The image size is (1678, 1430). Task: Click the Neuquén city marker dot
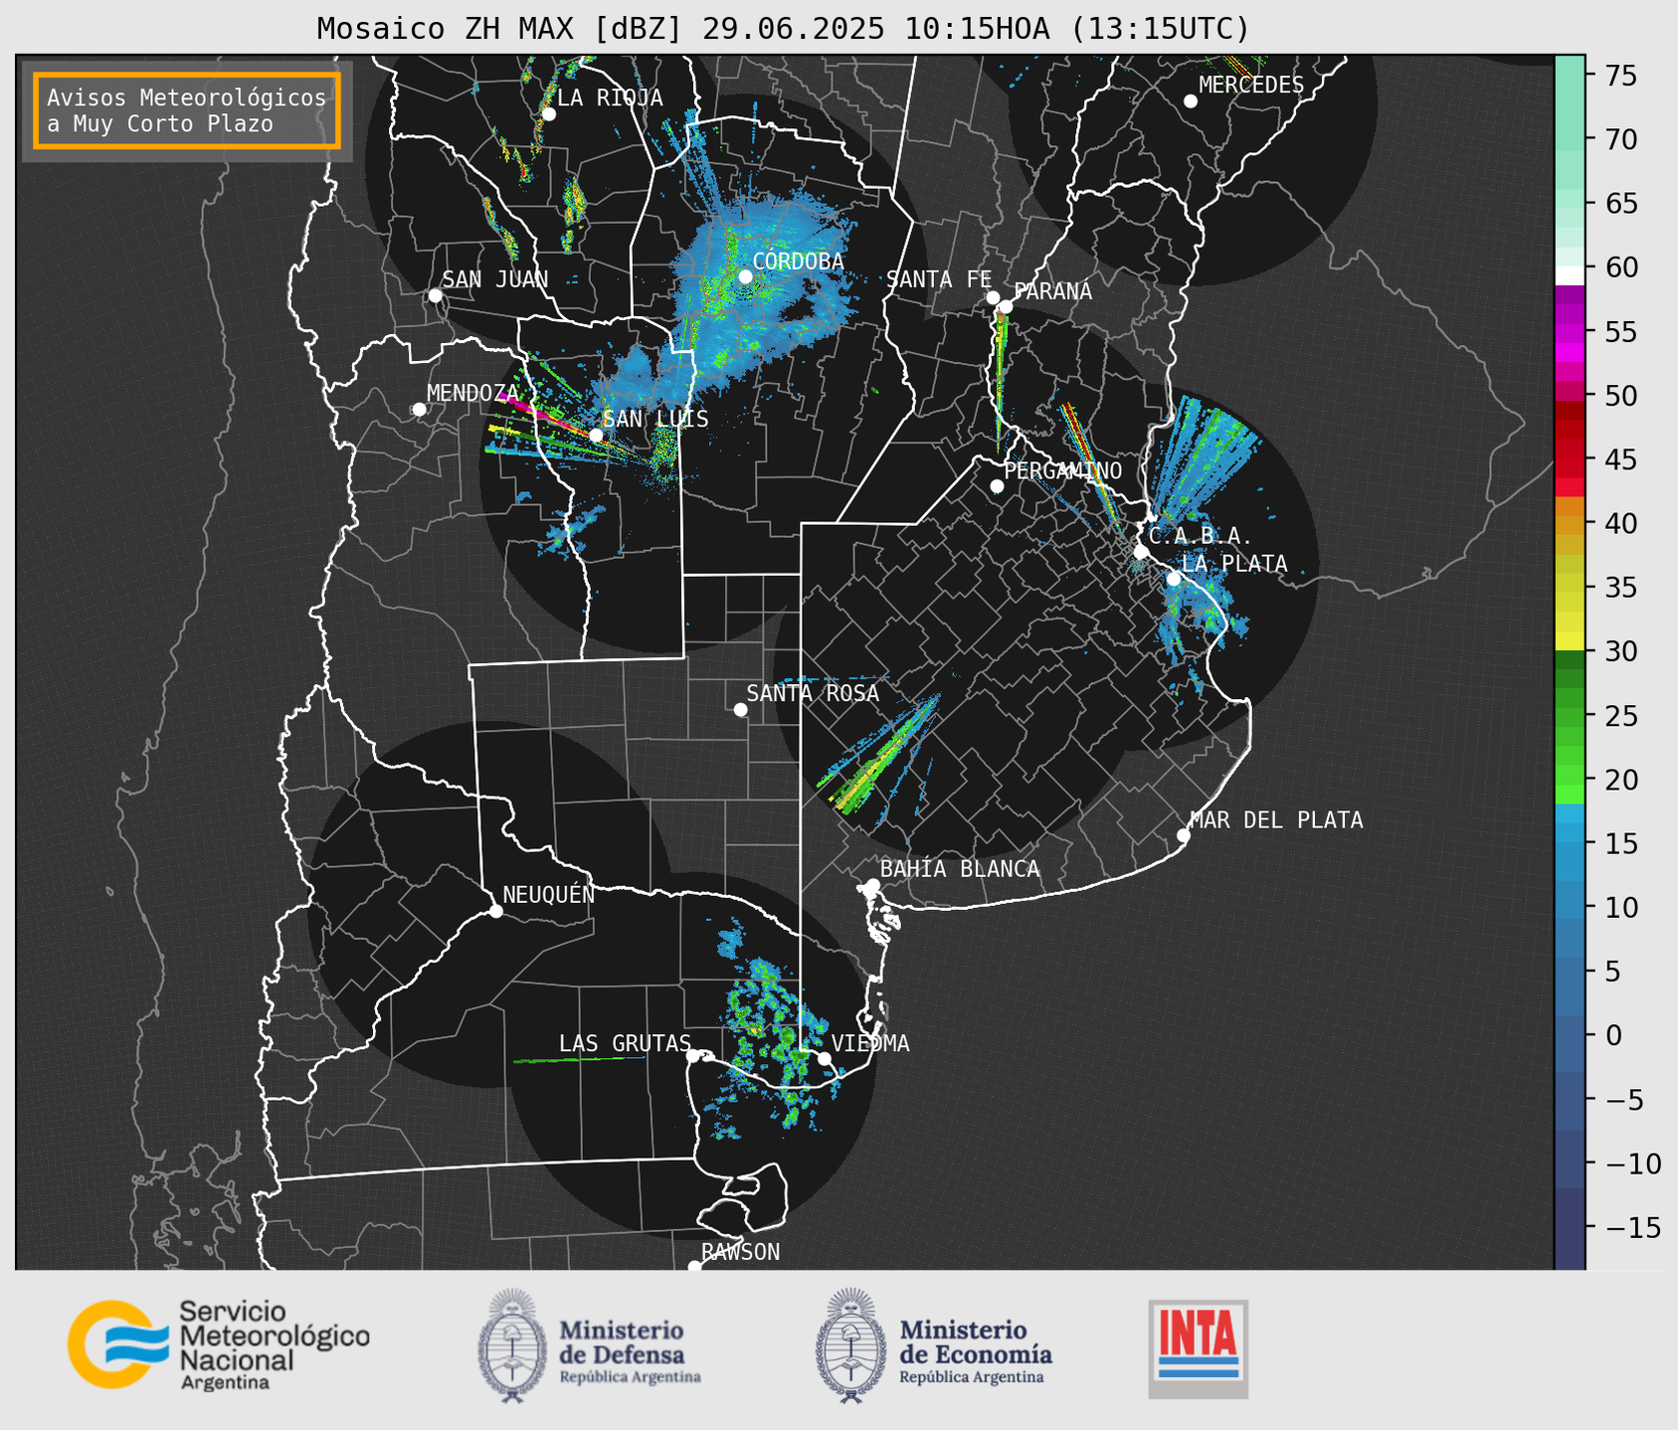coord(495,911)
